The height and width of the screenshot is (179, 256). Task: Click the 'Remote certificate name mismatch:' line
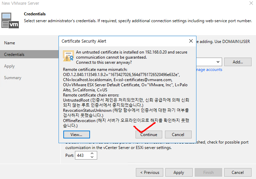click(95, 70)
